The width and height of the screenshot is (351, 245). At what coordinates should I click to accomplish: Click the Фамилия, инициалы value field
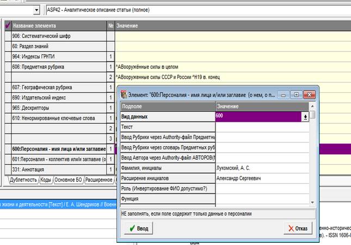(x=262, y=168)
